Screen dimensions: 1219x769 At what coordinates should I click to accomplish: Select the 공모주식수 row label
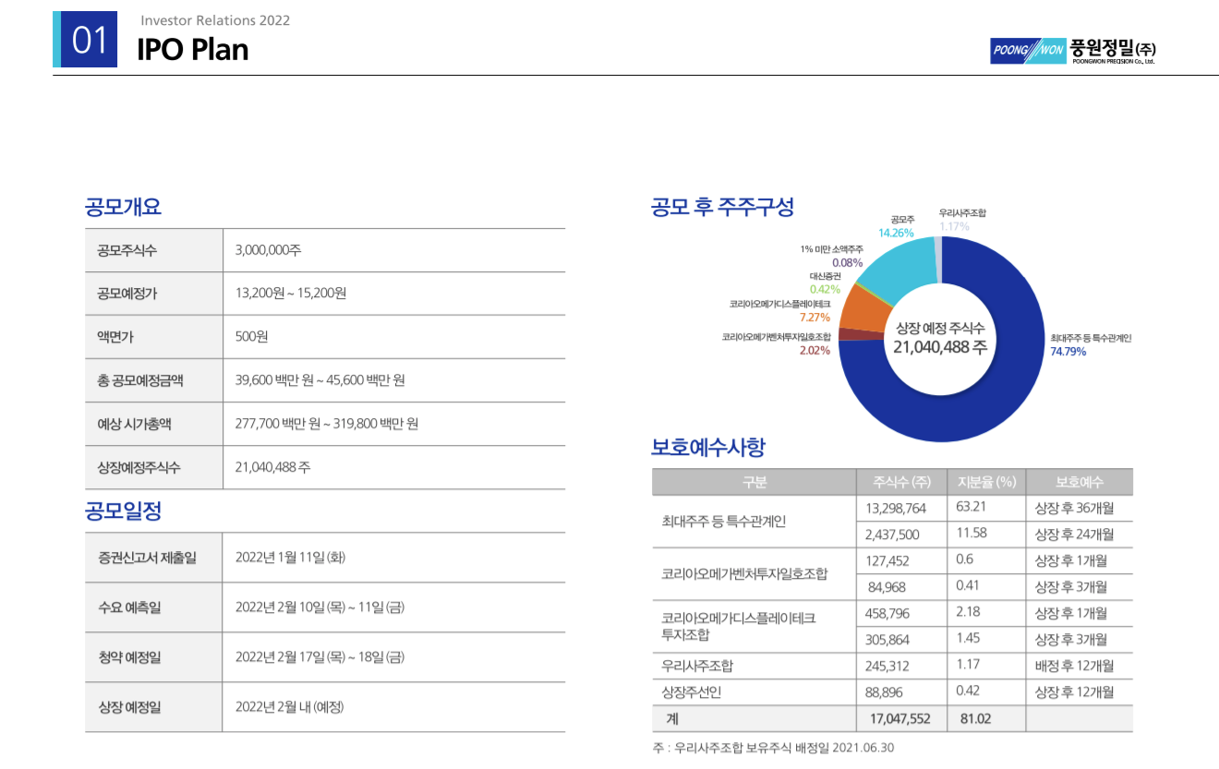(127, 250)
